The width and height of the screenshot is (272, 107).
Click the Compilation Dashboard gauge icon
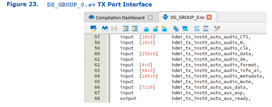tap(91, 18)
